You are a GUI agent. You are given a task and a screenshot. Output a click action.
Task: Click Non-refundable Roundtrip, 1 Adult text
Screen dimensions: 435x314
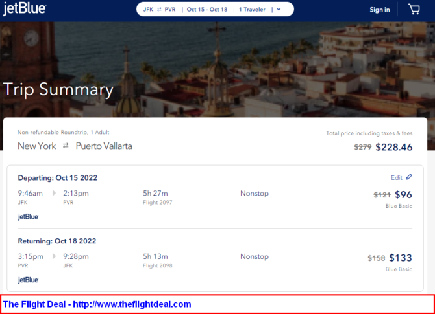tap(63, 132)
